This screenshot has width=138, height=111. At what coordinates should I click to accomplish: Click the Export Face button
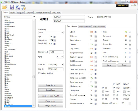pos(50,85)
